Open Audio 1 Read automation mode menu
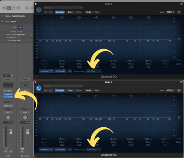 pos(8,113)
